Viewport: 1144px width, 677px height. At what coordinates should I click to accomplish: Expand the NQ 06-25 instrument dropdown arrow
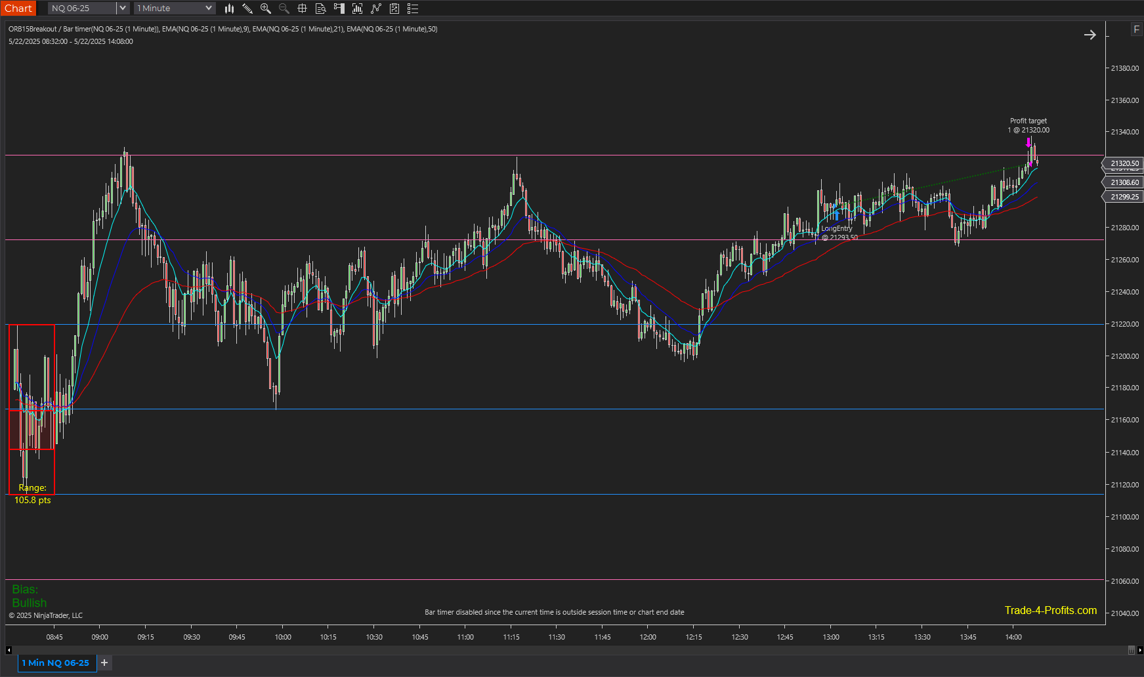[122, 9]
